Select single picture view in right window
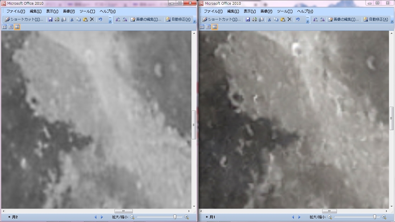Viewport: 395px width, 222px height. tap(214, 27)
